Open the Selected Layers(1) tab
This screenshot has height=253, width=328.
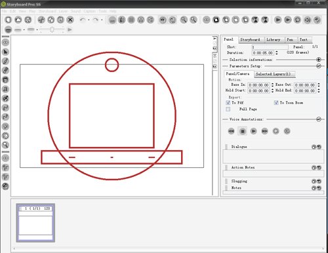tap(274, 74)
